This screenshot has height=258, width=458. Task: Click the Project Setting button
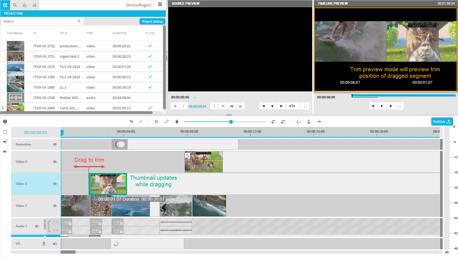[x=152, y=21]
